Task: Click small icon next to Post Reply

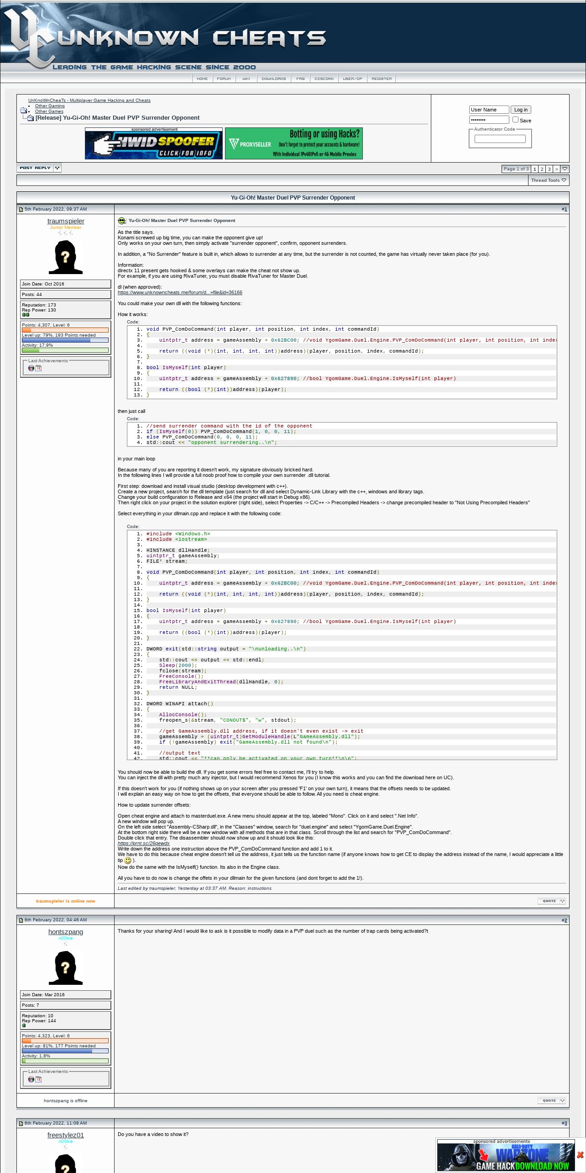Action: 57,168
